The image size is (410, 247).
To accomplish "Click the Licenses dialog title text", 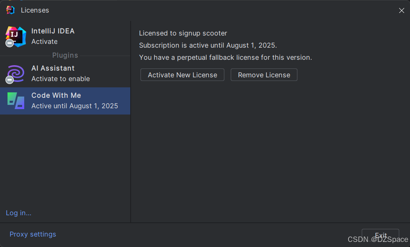I will 35,10.
